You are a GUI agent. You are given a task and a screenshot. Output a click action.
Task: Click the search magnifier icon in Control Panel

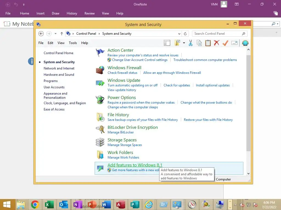click(x=244, y=34)
